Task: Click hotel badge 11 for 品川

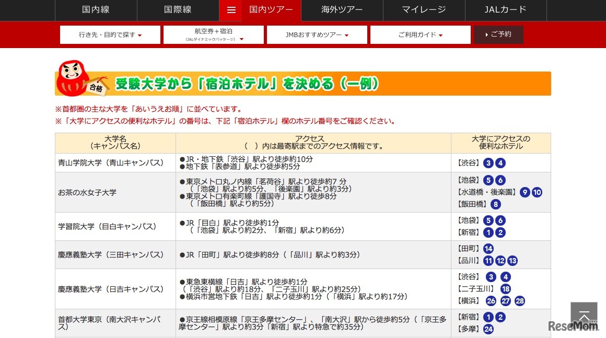Action: (x=488, y=261)
